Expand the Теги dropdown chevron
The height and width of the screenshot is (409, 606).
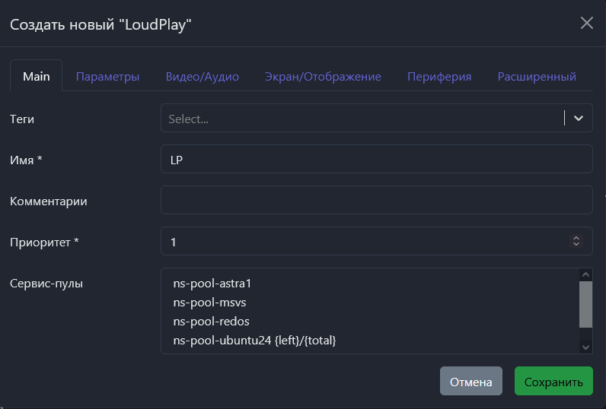click(x=579, y=118)
